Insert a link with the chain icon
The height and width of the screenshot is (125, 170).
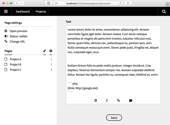tap(118, 100)
